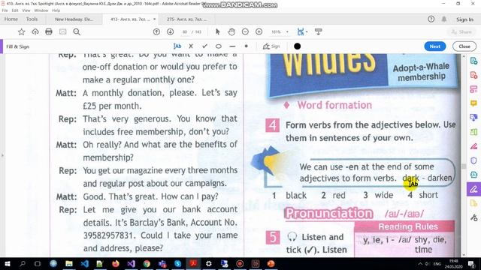Open the 275- document tab
The width and height of the screenshot is (481, 270).
(x=187, y=19)
